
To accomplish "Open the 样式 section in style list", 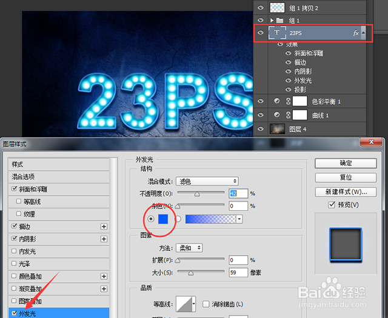I will click(59, 164).
